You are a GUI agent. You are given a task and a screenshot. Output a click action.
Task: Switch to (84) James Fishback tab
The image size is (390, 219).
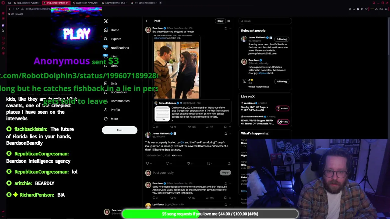pyautogui.click(x=144, y=3)
